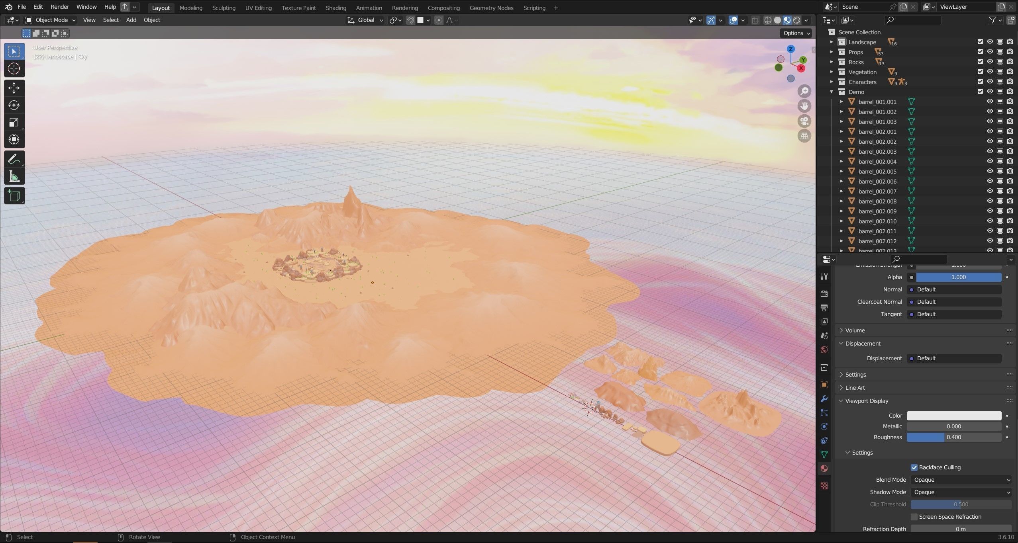The height and width of the screenshot is (543, 1018).
Task: Toggle camera view icon
Action: coord(804,121)
